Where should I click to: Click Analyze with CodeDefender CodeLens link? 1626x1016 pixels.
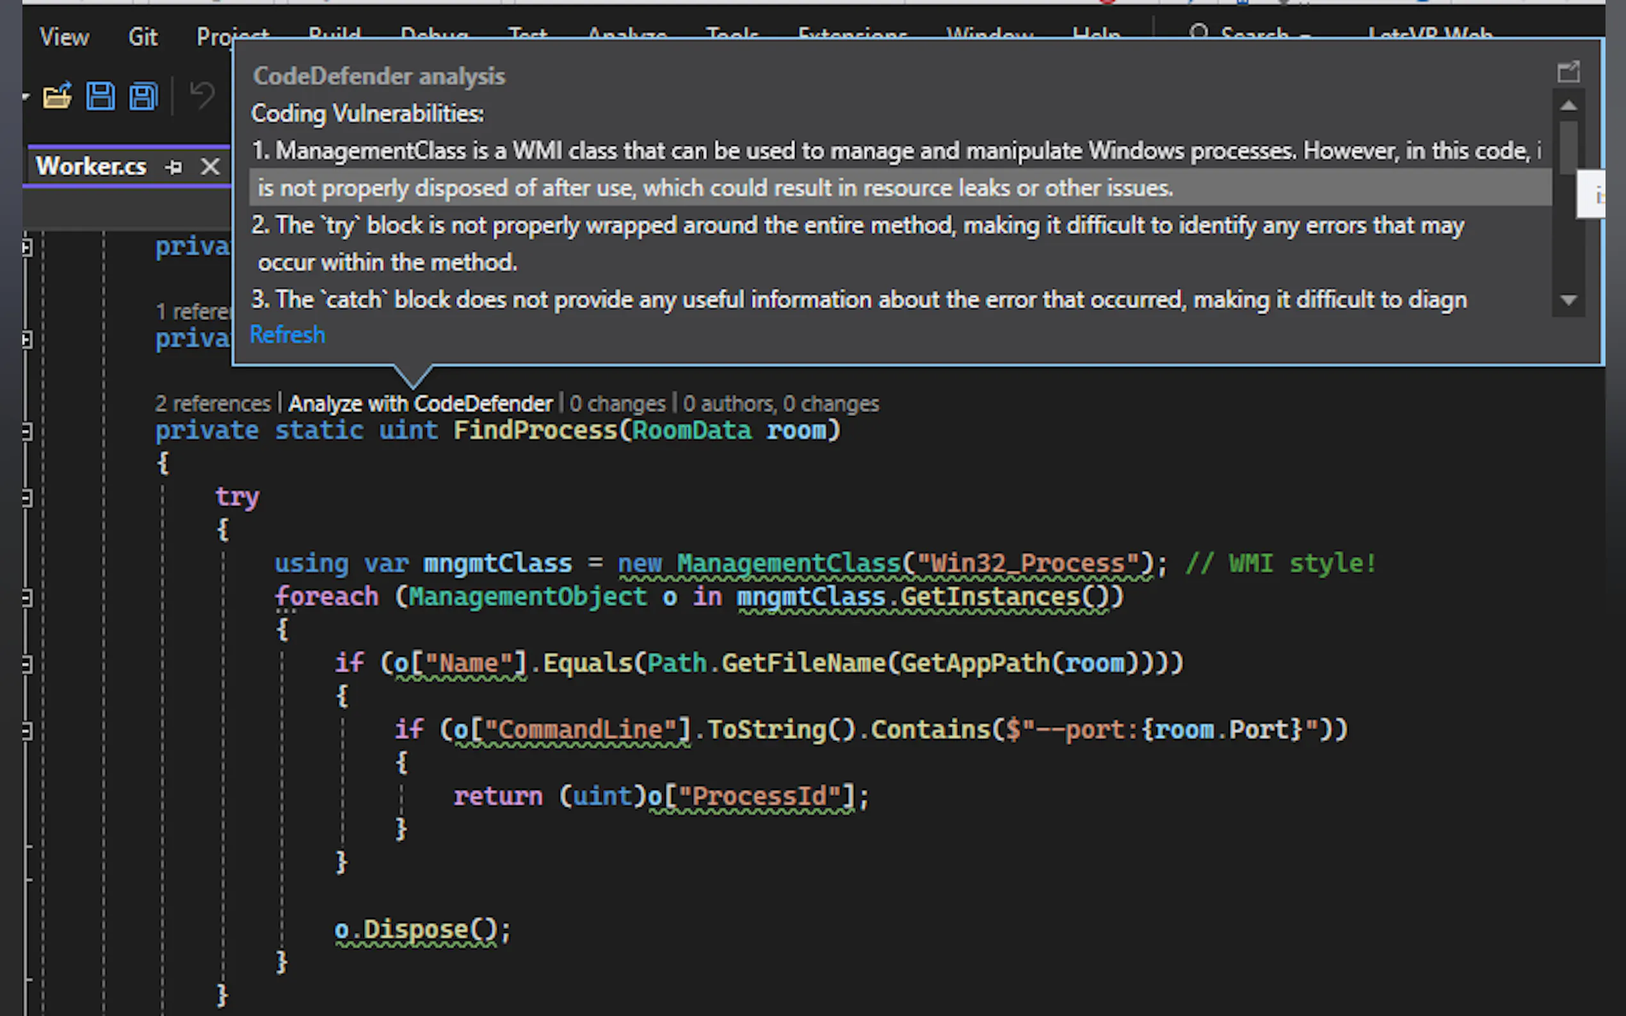tap(420, 403)
